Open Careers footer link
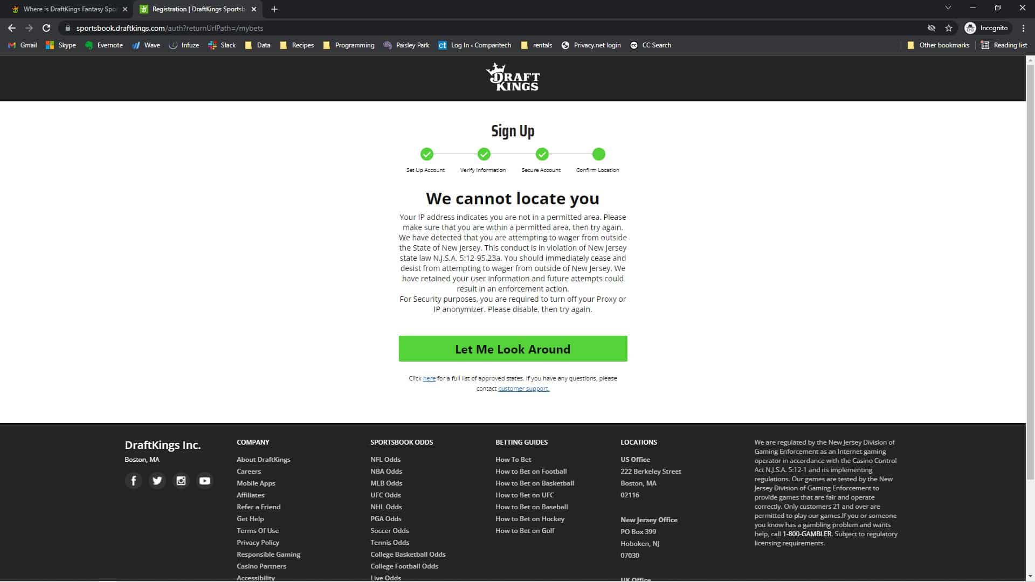This screenshot has width=1035, height=582. click(249, 472)
